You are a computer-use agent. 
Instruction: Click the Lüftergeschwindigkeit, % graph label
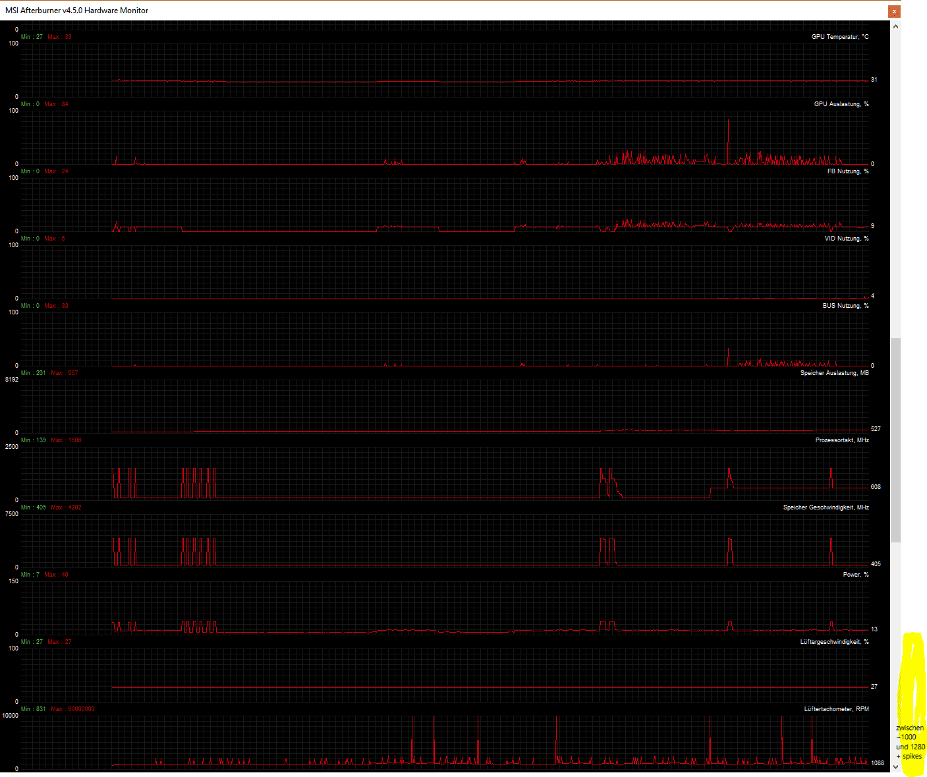coord(834,642)
